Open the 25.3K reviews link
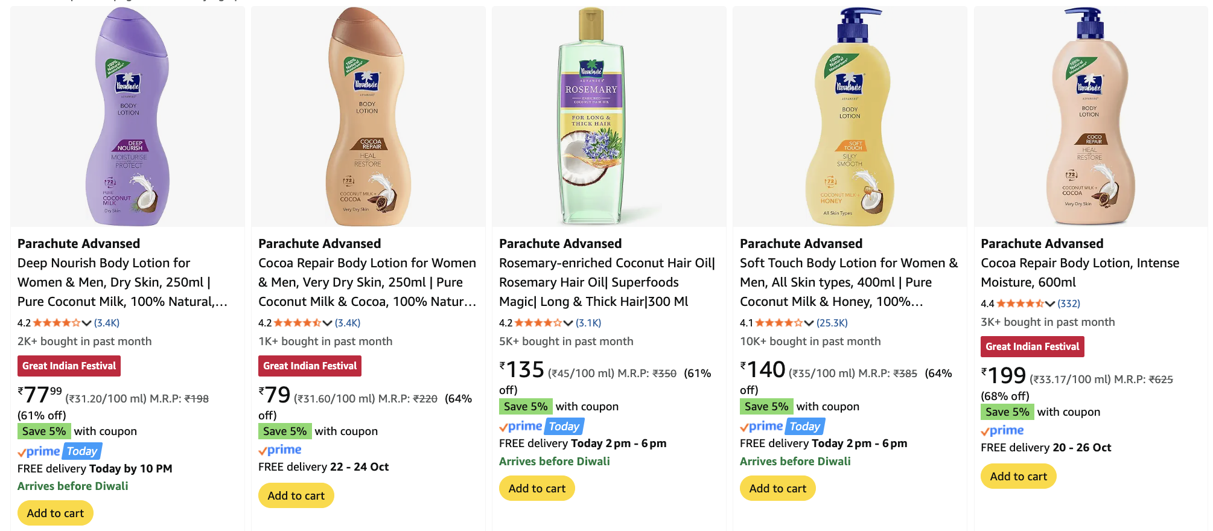This screenshot has height=531, width=1213. tap(832, 323)
